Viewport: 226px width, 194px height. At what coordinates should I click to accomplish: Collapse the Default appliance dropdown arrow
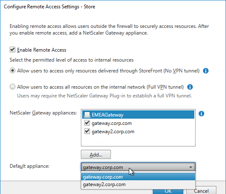191,167
